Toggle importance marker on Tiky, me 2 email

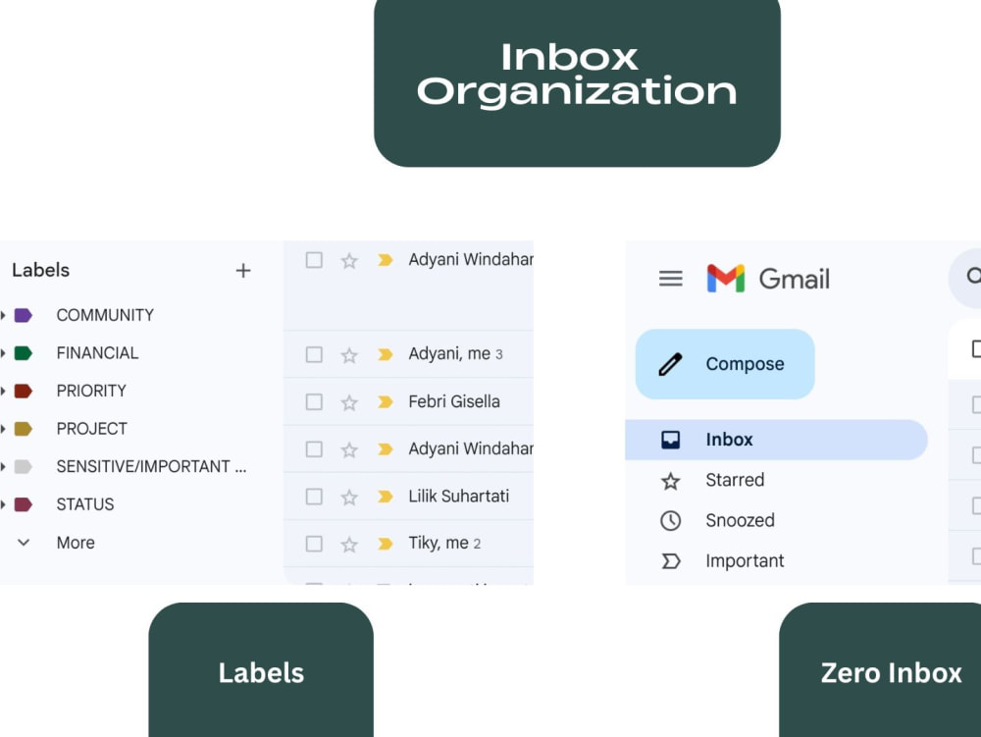386,544
